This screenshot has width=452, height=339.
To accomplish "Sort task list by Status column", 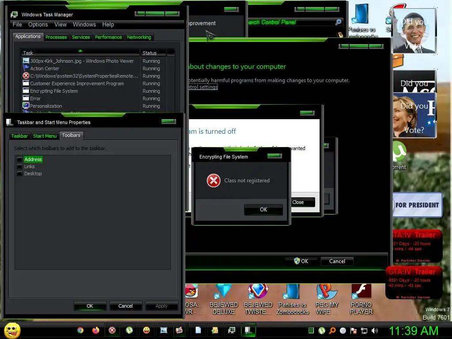I will coord(153,53).
